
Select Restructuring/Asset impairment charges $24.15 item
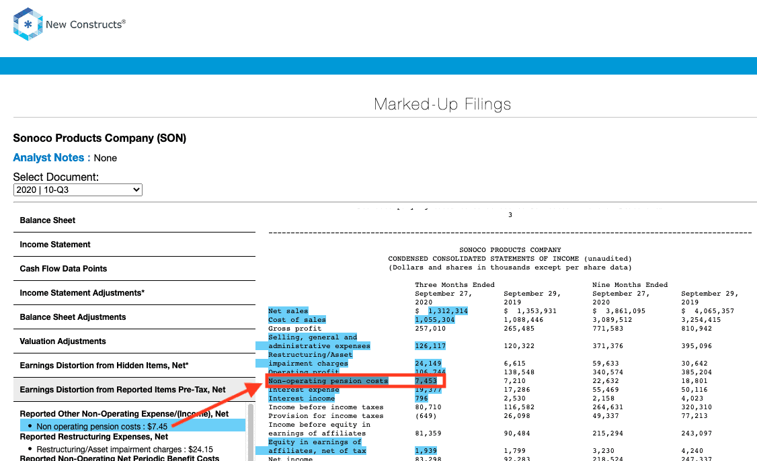[x=124, y=450]
